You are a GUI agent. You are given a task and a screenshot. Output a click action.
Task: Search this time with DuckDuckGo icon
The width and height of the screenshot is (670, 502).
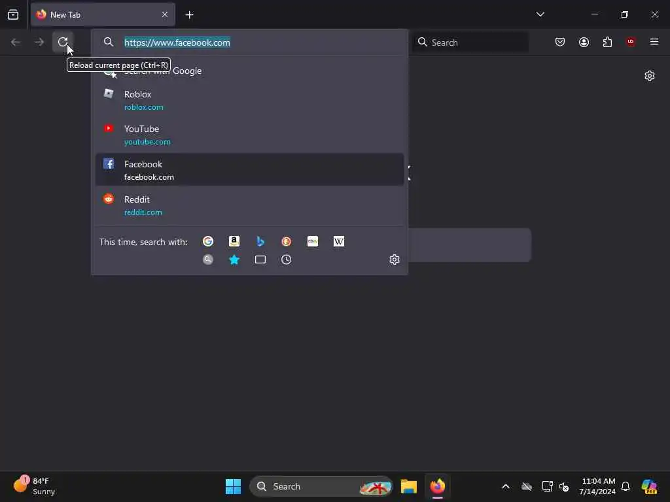click(287, 242)
